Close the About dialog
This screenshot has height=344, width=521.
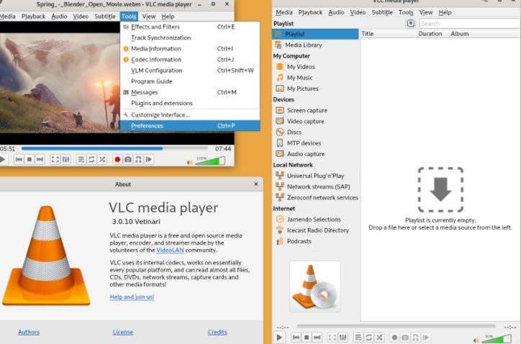pyautogui.click(x=256, y=184)
